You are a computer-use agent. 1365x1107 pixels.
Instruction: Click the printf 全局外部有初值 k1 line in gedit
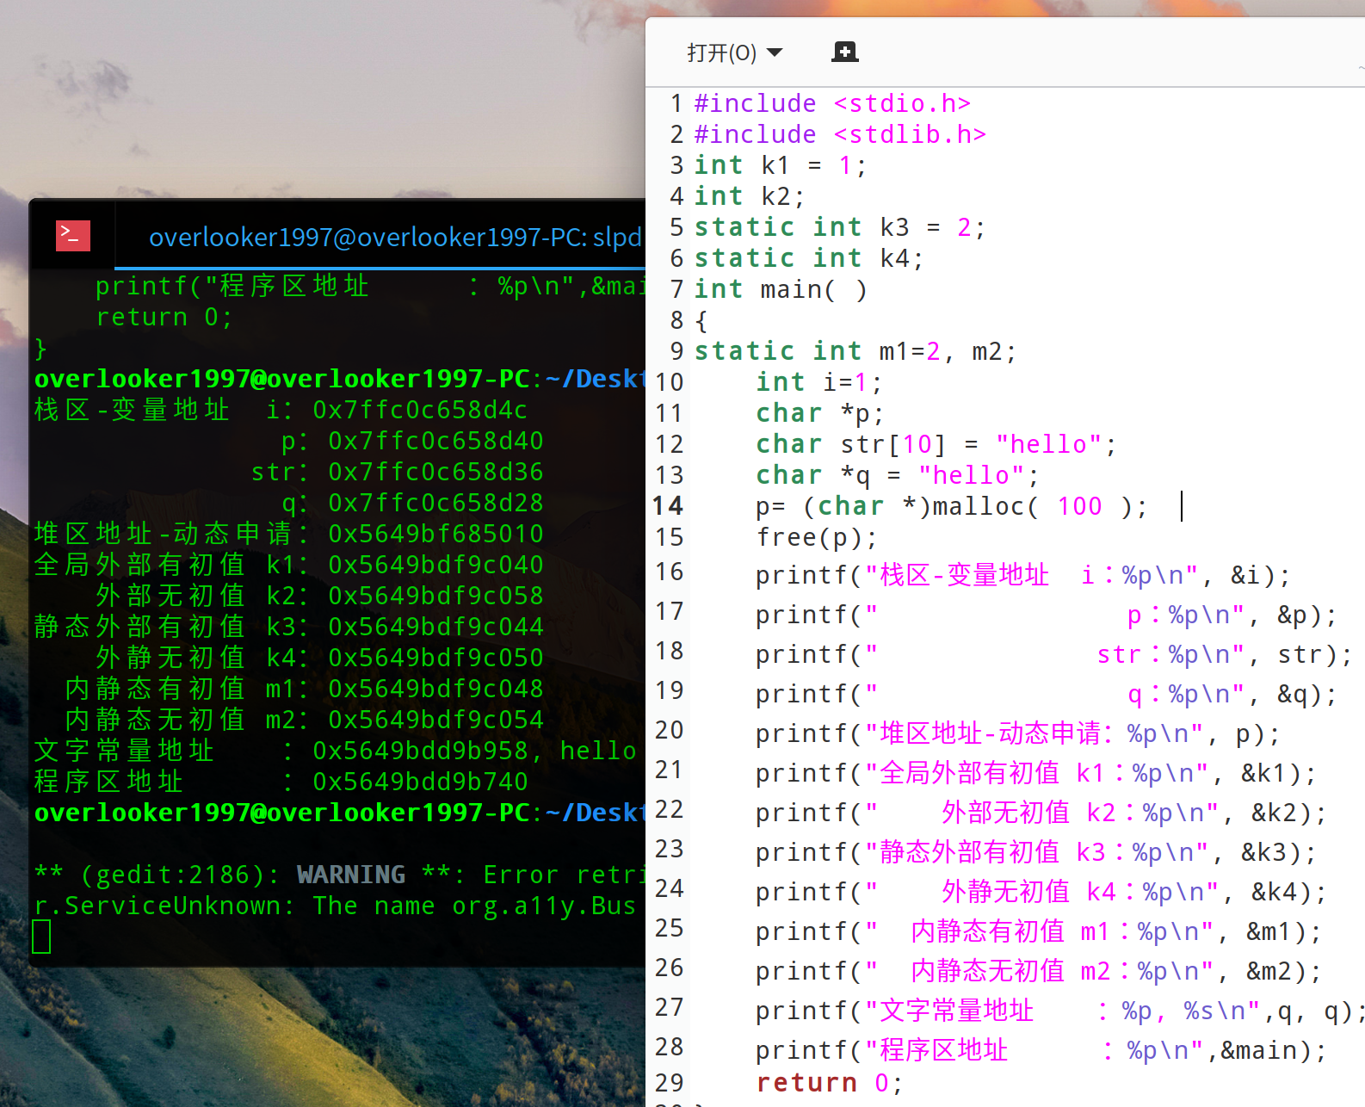pos(1036,773)
